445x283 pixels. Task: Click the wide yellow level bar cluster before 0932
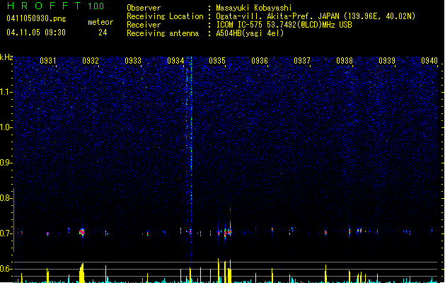coord(82,273)
